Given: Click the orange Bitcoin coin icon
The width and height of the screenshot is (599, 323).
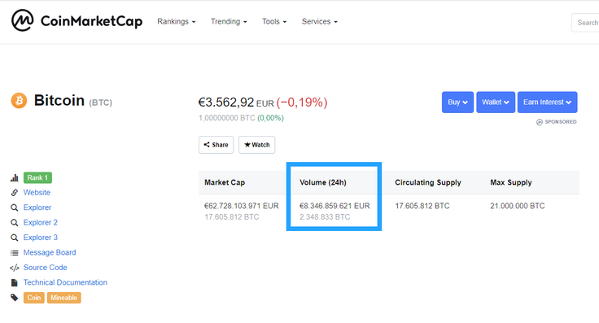Looking at the screenshot, I should [x=19, y=101].
